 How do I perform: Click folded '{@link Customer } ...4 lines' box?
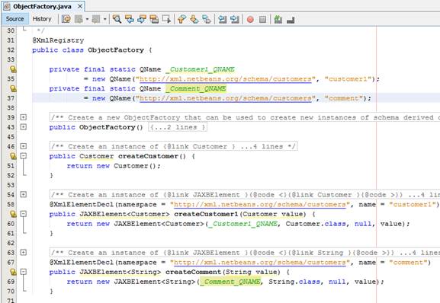click(173, 146)
